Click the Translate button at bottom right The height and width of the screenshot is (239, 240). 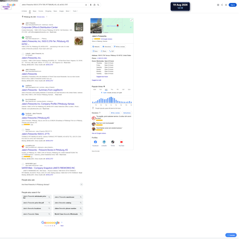(231, 235)
